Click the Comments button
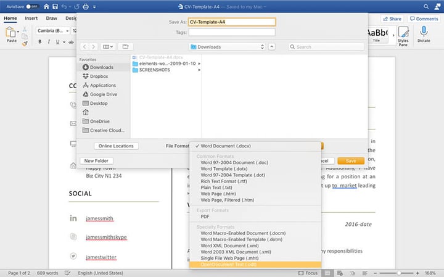The width and height of the screenshot is (444, 277). point(424,19)
